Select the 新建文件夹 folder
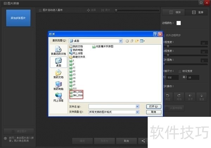 click(77, 57)
